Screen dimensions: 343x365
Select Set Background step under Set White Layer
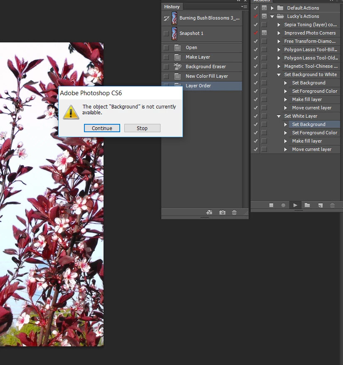[x=309, y=124]
